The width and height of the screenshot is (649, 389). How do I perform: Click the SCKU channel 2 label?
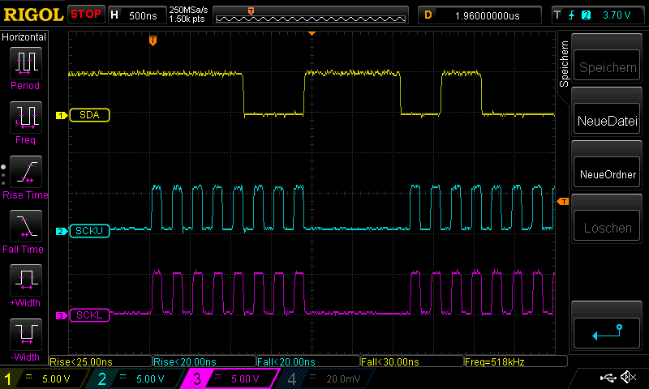[89, 231]
